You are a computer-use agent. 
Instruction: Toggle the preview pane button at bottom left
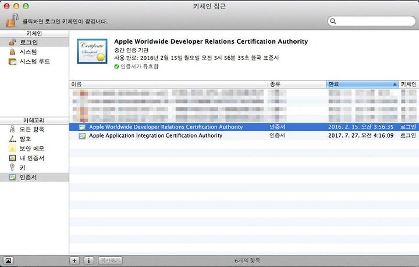point(8,261)
